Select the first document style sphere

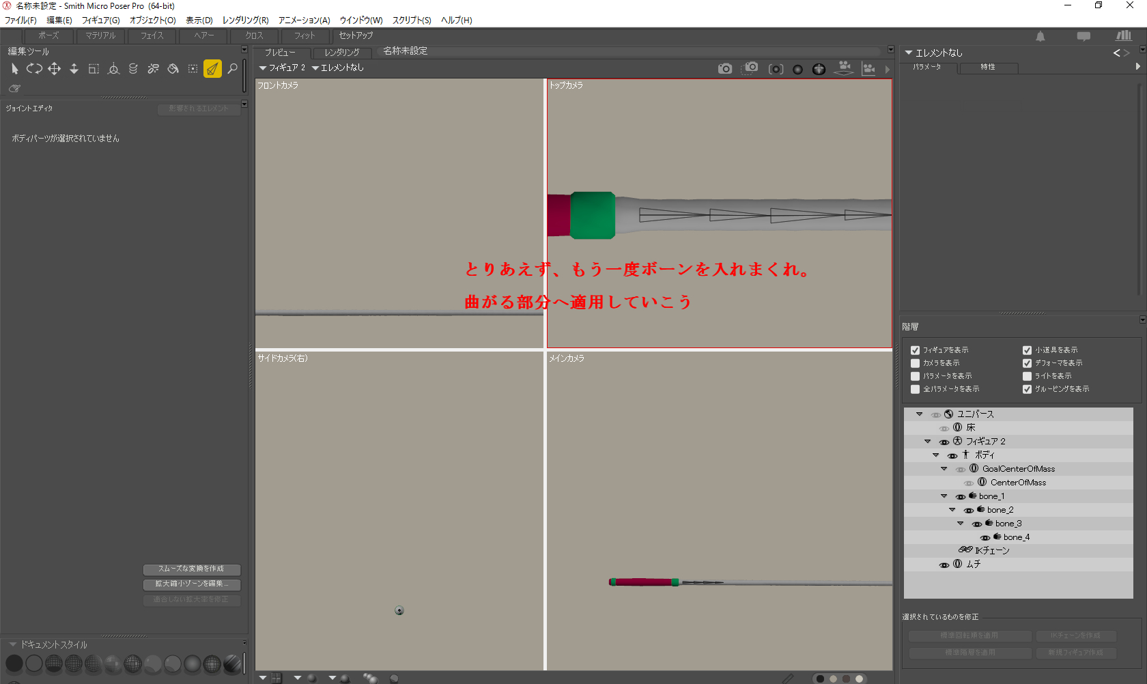(14, 664)
